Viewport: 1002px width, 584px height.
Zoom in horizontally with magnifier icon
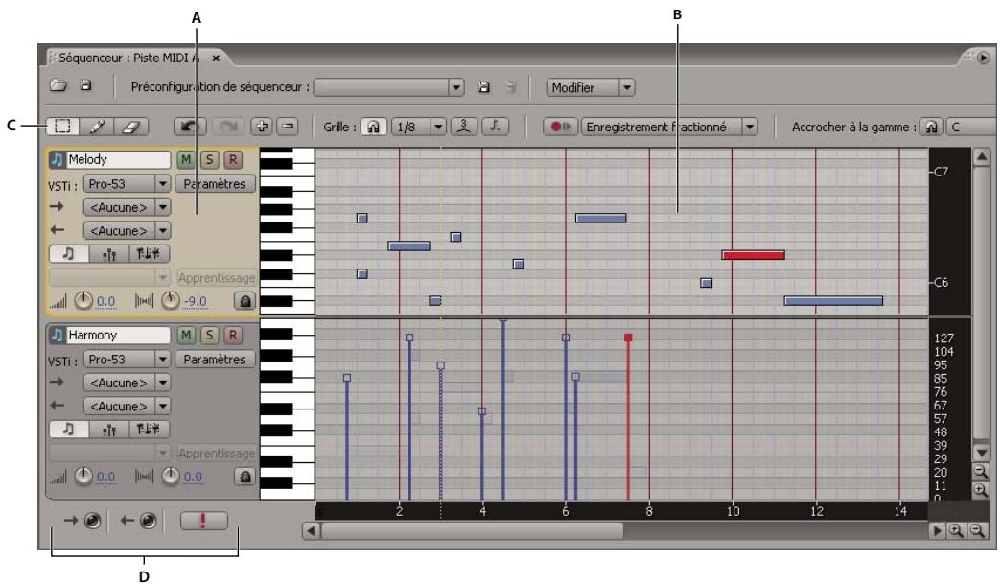pyautogui.click(x=956, y=530)
